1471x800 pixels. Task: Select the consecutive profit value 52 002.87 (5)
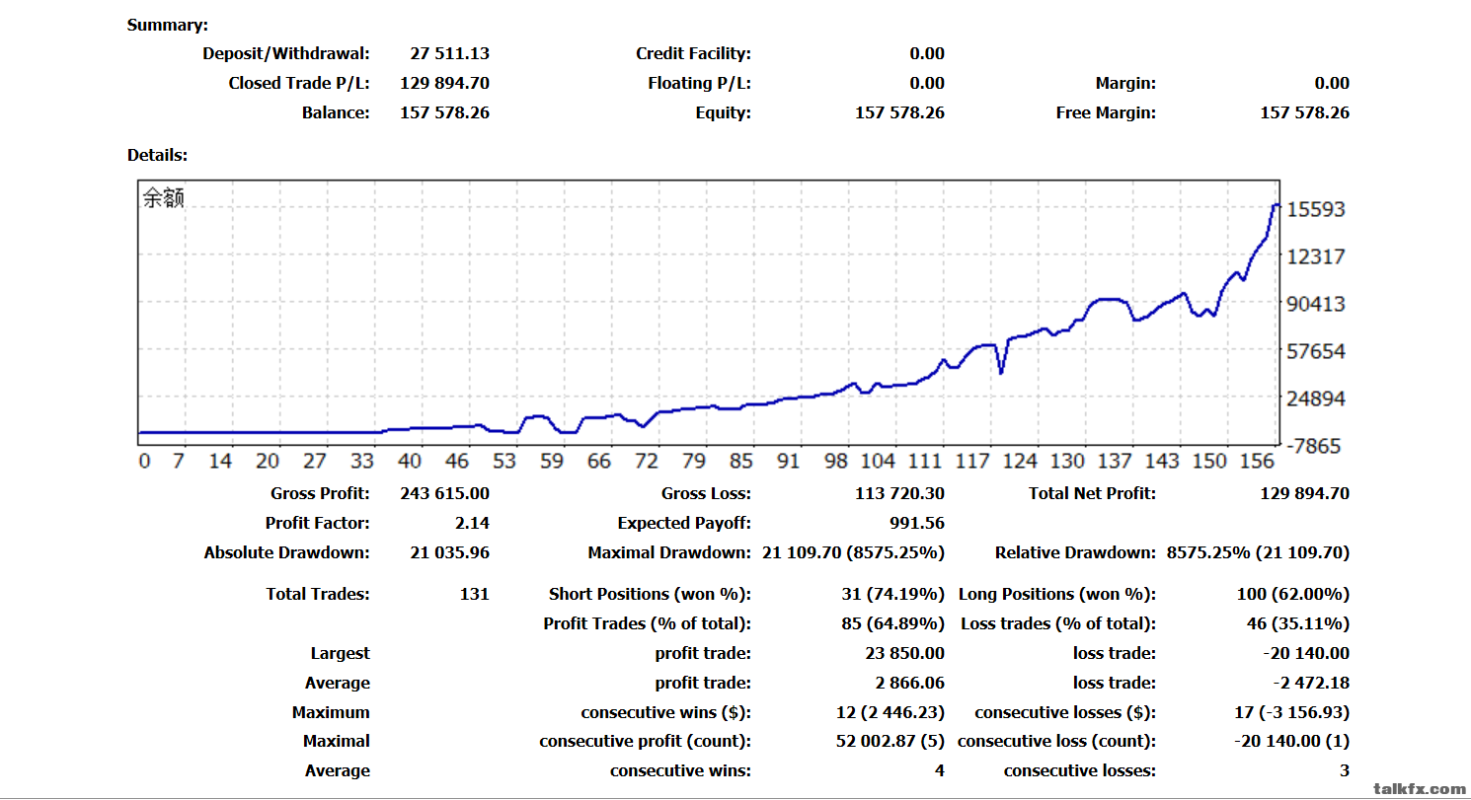(x=890, y=741)
